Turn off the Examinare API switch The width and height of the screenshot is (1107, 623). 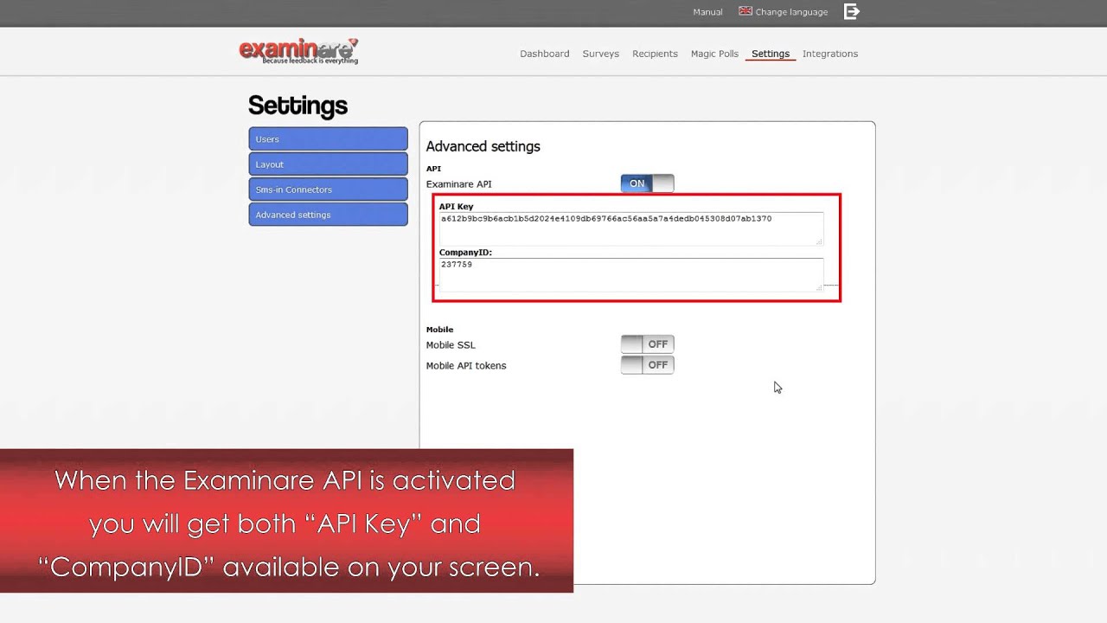(x=647, y=183)
